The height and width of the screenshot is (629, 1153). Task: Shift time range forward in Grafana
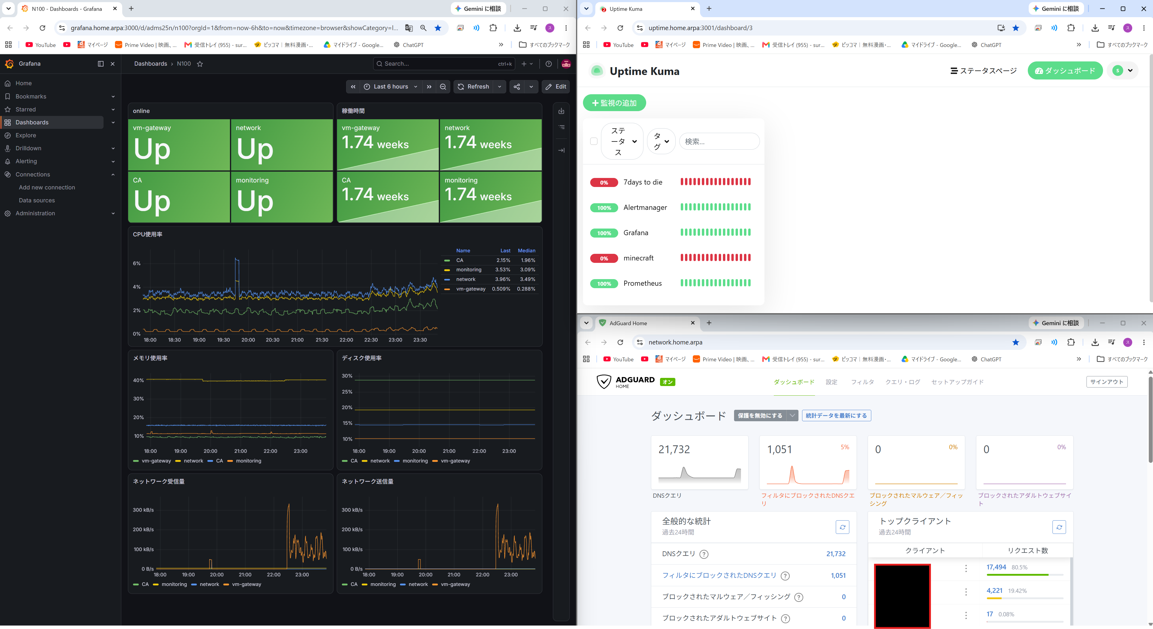click(x=429, y=87)
